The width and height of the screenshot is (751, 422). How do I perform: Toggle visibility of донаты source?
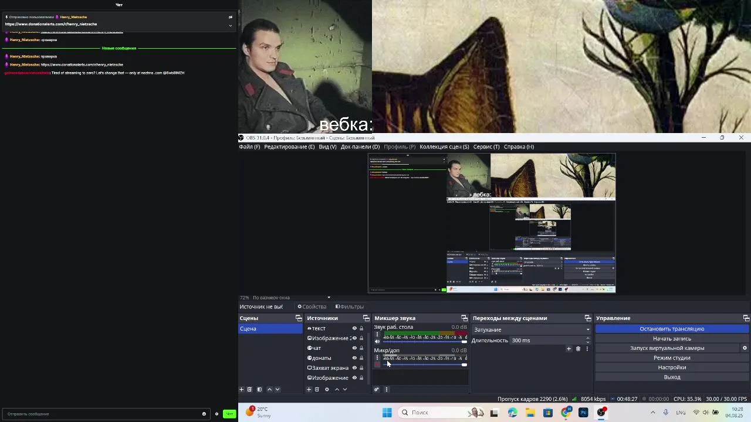coord(354,358)
